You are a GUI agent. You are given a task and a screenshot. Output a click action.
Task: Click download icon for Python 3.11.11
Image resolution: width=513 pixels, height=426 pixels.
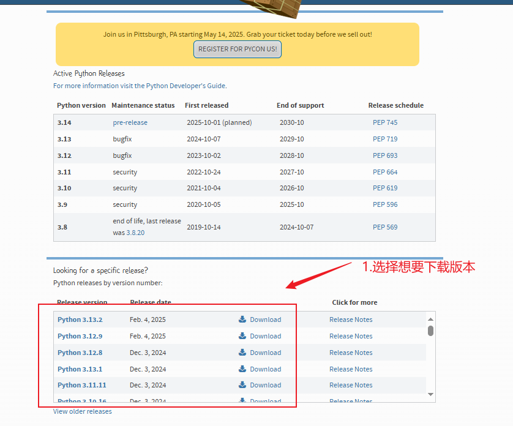tap(242, 385)
